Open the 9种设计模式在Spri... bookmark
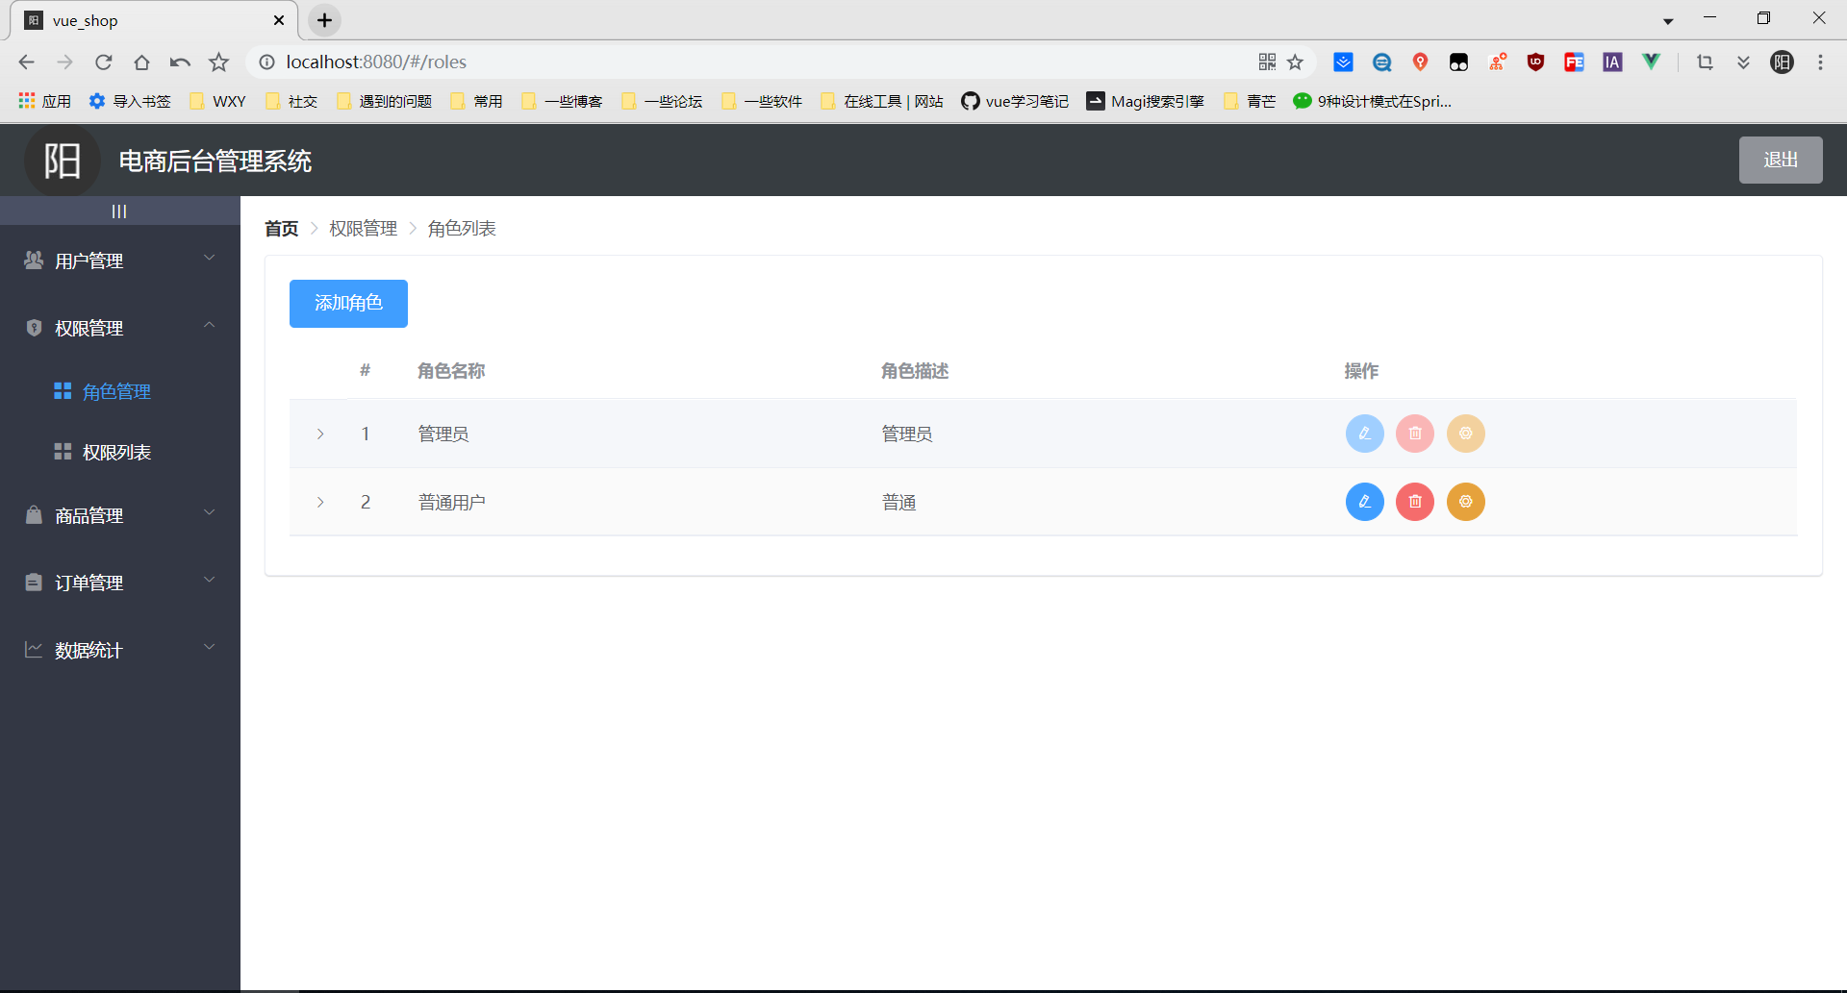The image size is (1847, 993). tap(1373, 101)
